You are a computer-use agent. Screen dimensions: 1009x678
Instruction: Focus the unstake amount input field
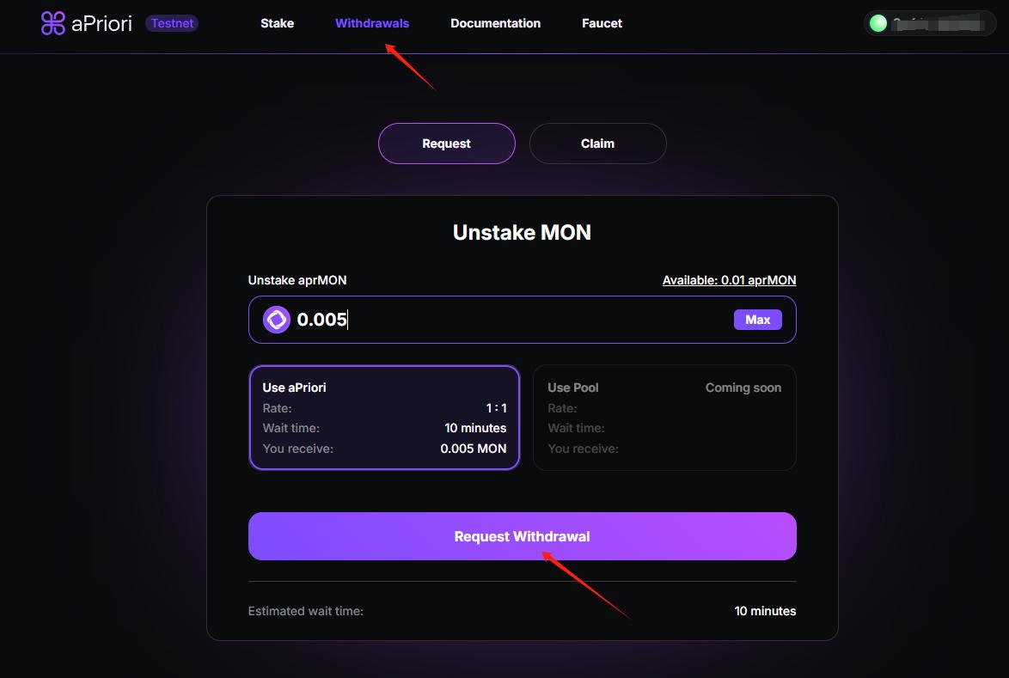(x=507, y=320)
